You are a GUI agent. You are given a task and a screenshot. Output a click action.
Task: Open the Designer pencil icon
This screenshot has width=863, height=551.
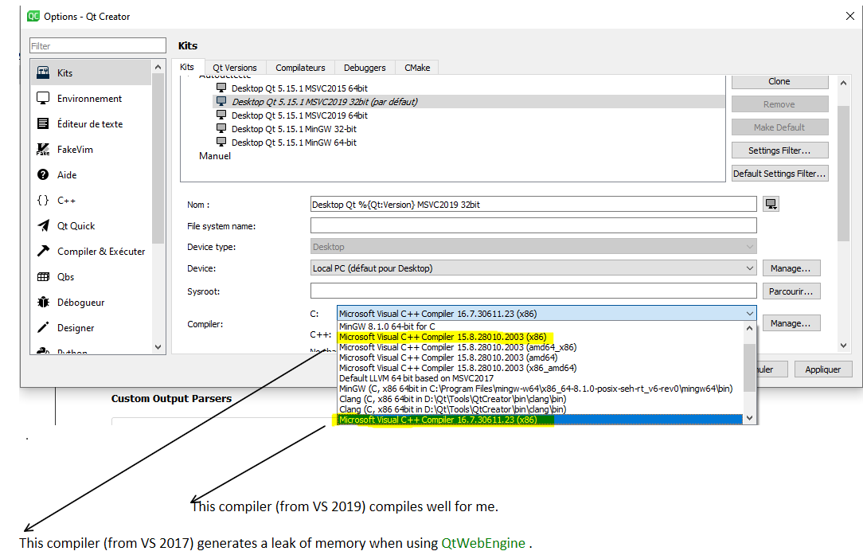point(43,327)
